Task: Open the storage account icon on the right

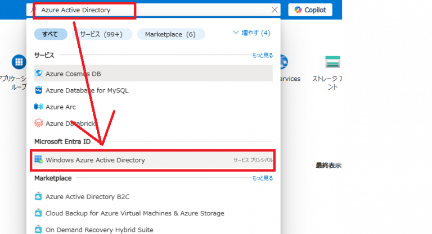Action: point(332,62)
